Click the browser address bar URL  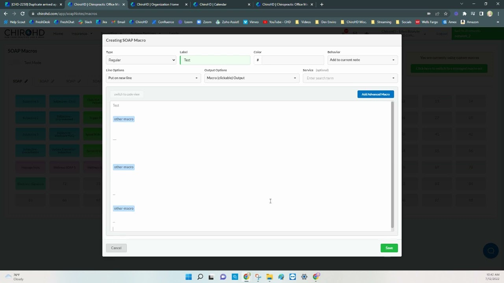pyautogui.click(x=67, y=13)
